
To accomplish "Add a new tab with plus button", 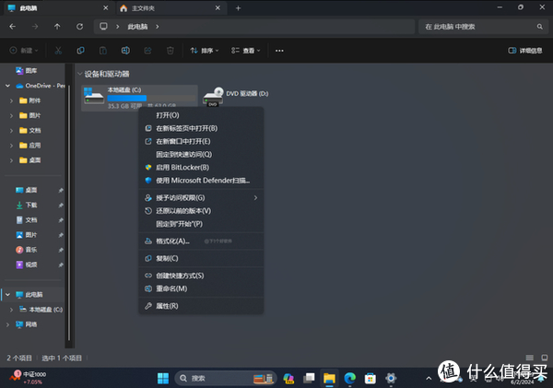I will pos(238,7).
